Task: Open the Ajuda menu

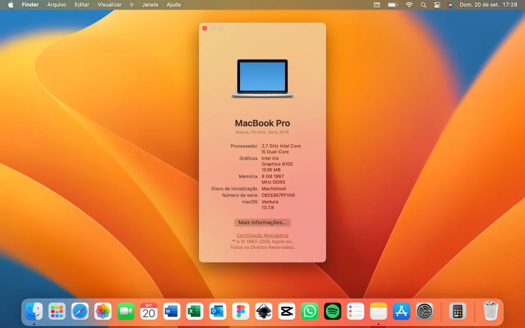Action: point(173,5)
